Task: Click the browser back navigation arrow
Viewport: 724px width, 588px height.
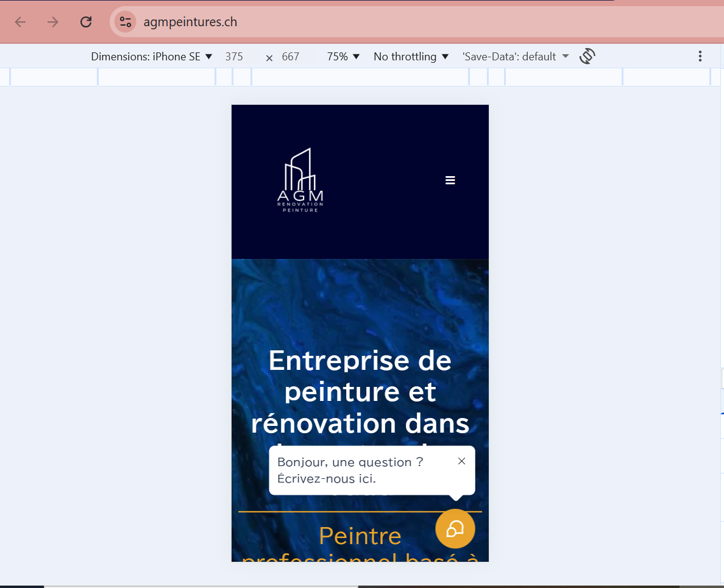Action: 20,21
